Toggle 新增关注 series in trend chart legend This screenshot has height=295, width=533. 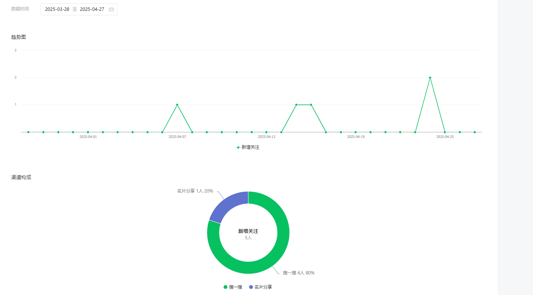click(x=248, y=147)
